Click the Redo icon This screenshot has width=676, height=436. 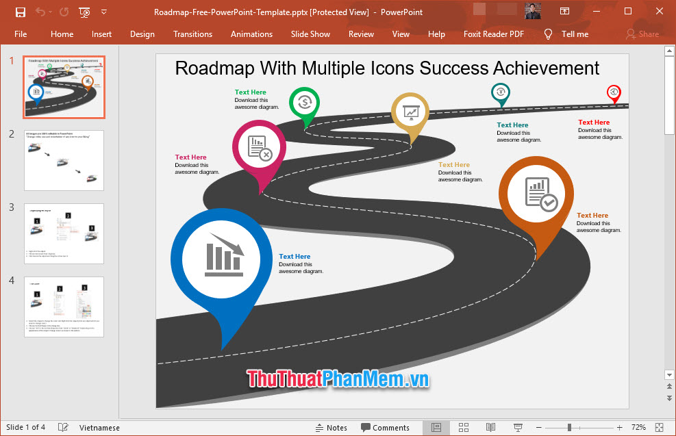pos(64,12)
